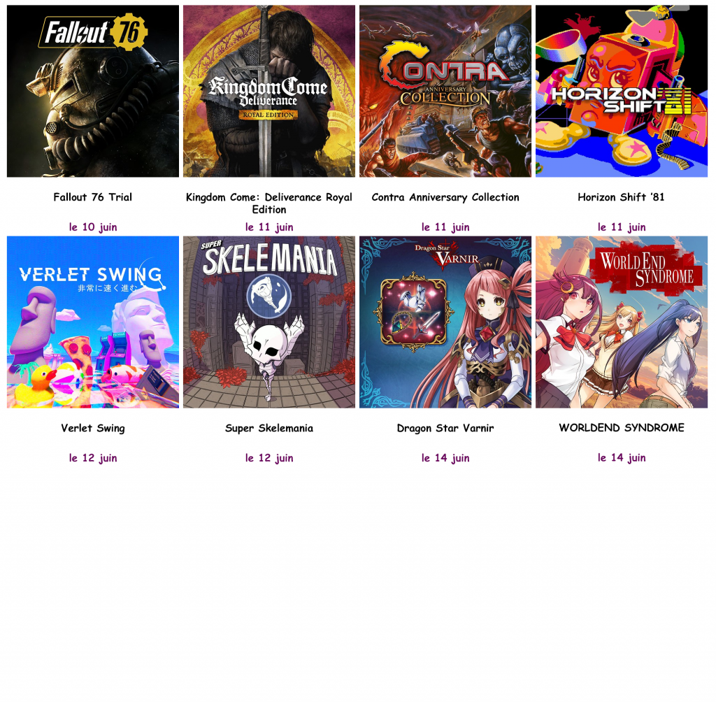
Task: Open the WORLDEND SYNDROME title link
Action: point(622,428)
